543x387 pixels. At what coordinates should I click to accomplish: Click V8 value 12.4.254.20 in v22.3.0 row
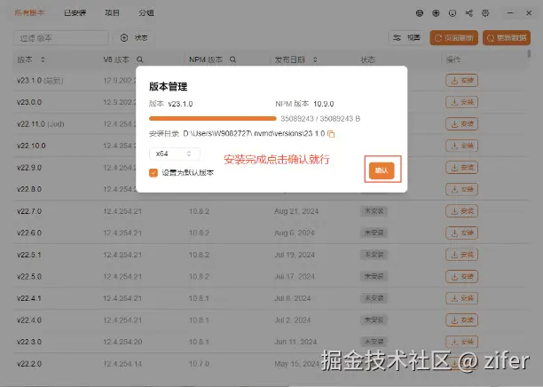click(x=122, y=342)
